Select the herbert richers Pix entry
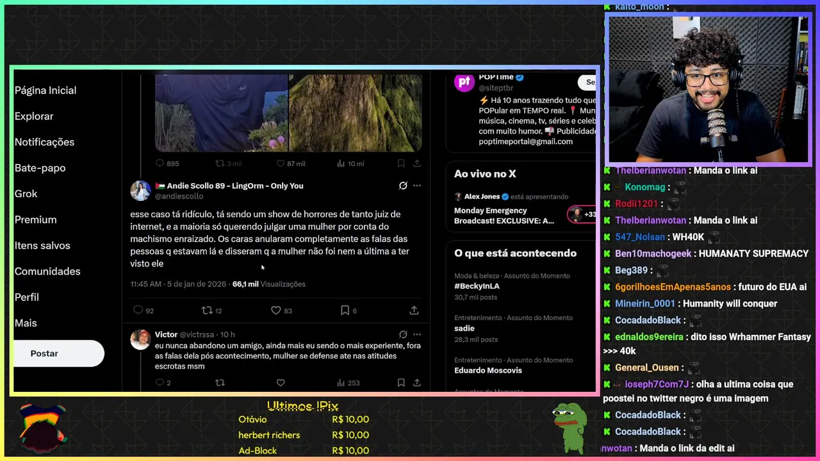This screenshot has width=820, height=461. coord(304,435)
